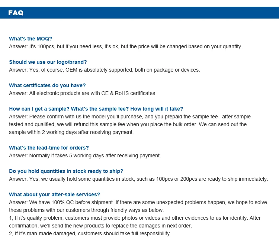Click the answer about 100pcs minimum quantity
The width and height of the screenshot is (279, 249).
coord(125,46)
